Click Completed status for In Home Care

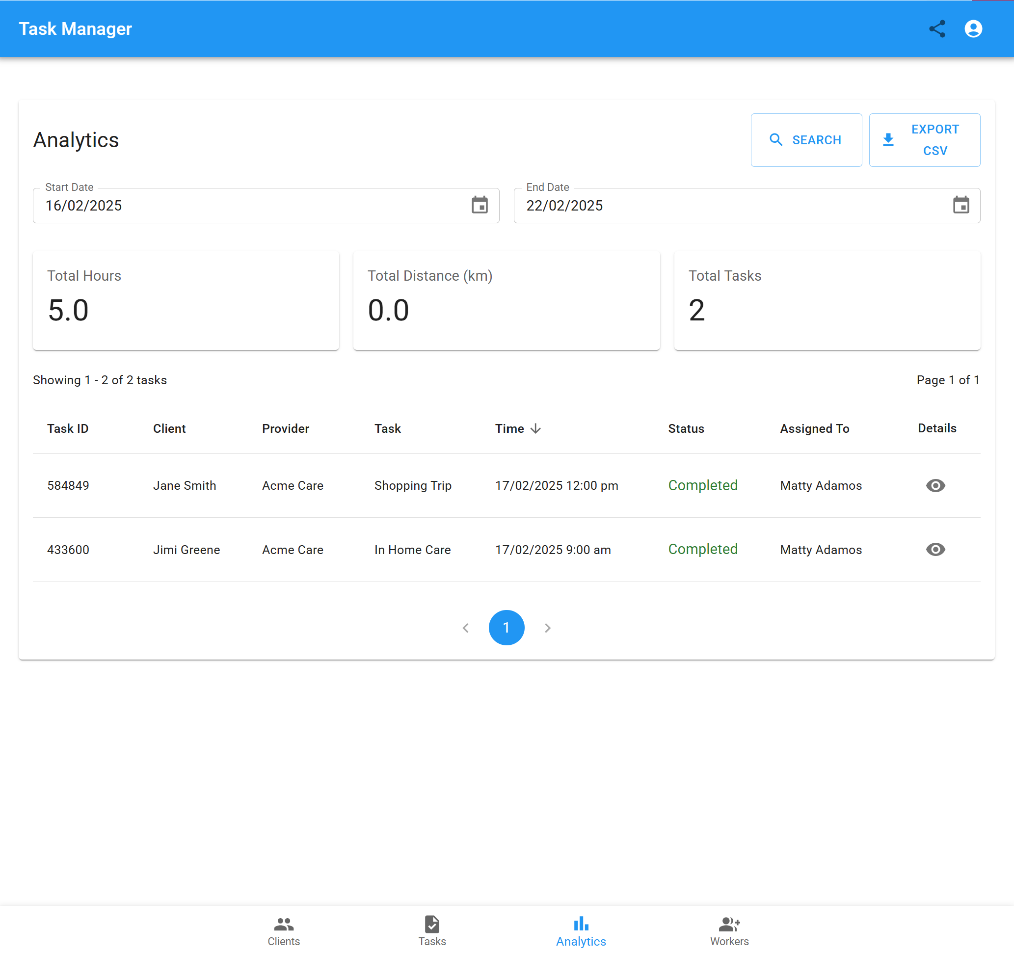[x=703, y=549]
